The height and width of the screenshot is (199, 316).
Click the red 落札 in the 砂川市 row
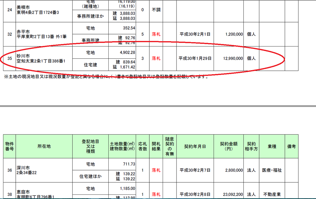(156, 58)
